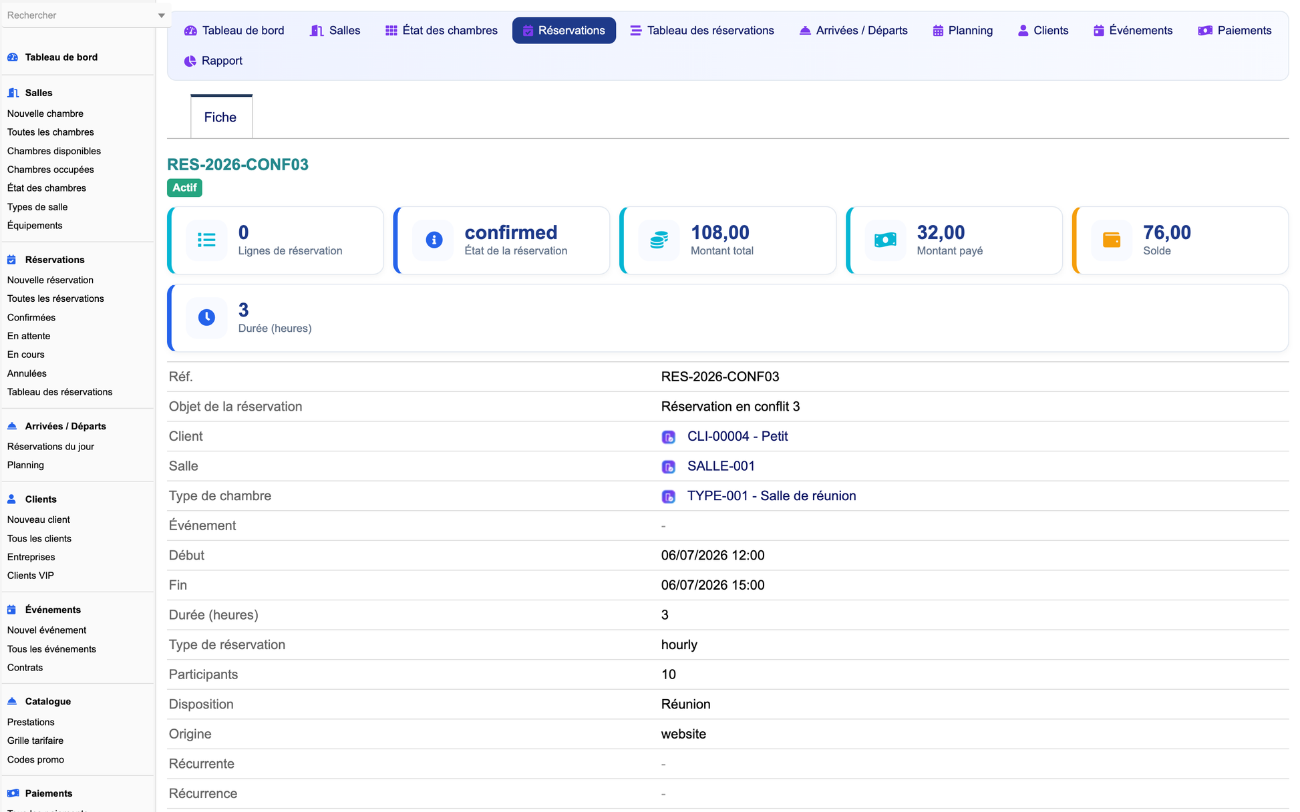Image resolution: width=1300 pixels, height=812 pixels.
Task: Open Réservations du jour in sidebar
Action: tap(51, 447)
